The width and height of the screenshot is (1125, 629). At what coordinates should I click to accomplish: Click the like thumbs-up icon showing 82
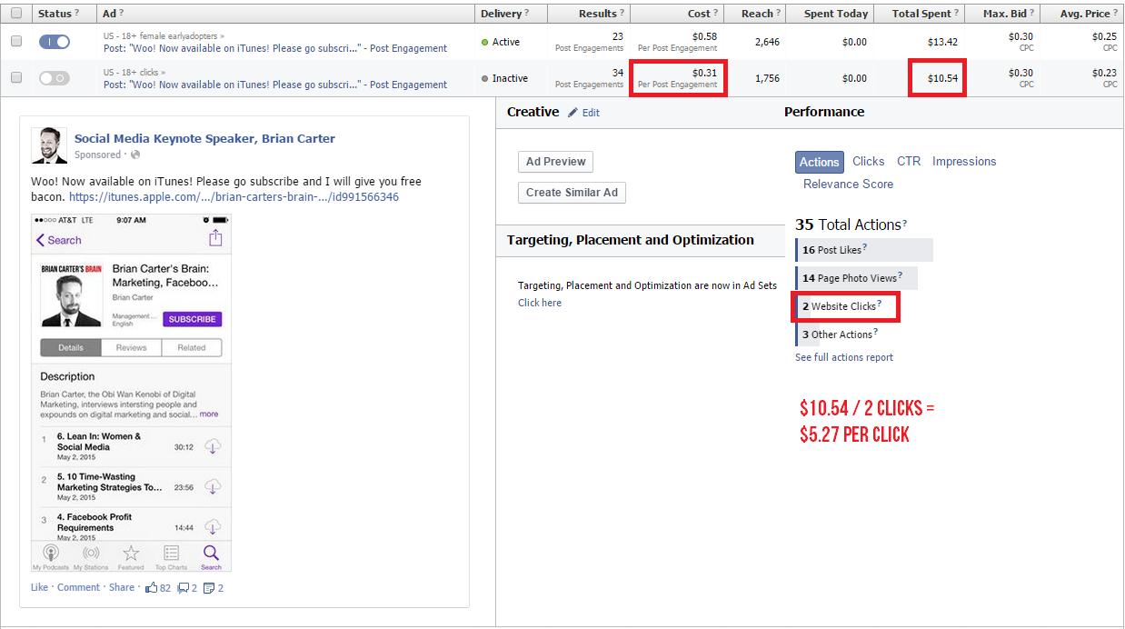tap(152, 588)
